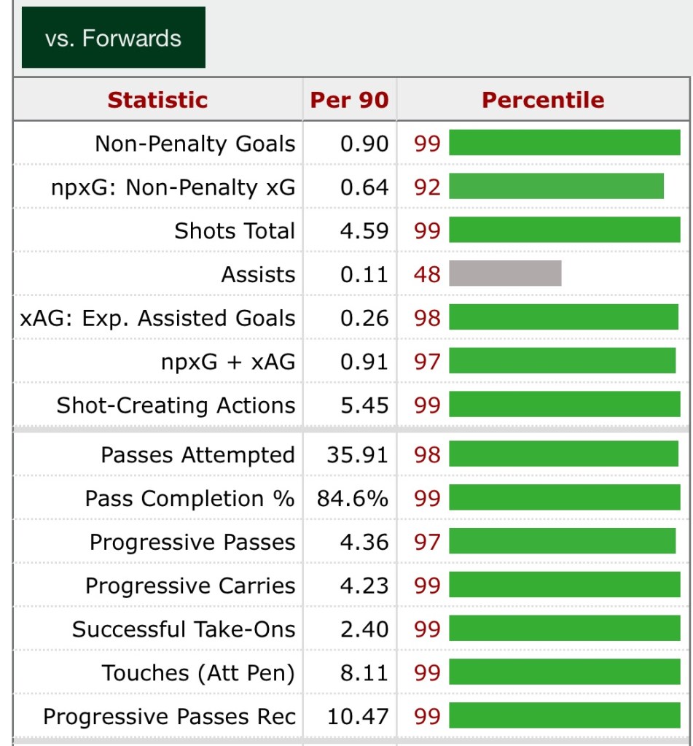This screenshot has width=693, height=746.
Task: Click the npxG percentile bar at 92
Action: point(556,187)
